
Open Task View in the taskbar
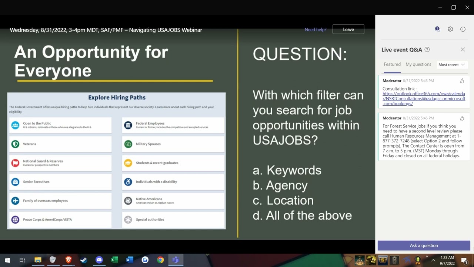pos(22,260)
